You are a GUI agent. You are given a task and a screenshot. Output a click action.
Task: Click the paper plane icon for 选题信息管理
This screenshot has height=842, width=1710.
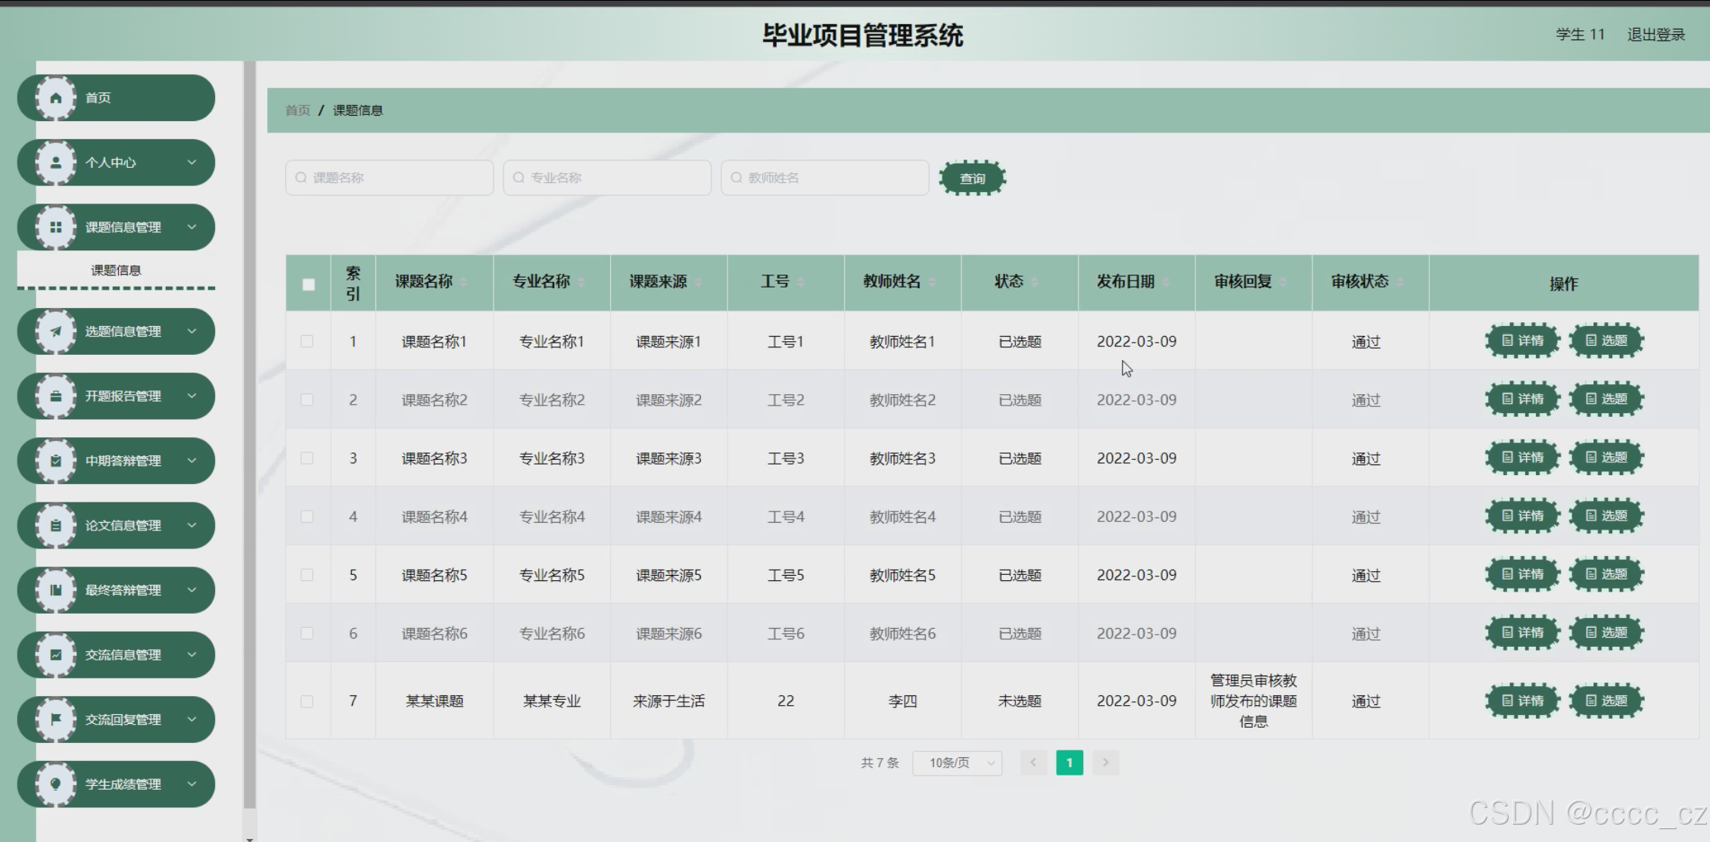pyautogui.click(x=55, y=331)
